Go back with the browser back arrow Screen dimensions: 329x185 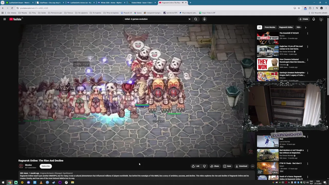tap(3, 8)
